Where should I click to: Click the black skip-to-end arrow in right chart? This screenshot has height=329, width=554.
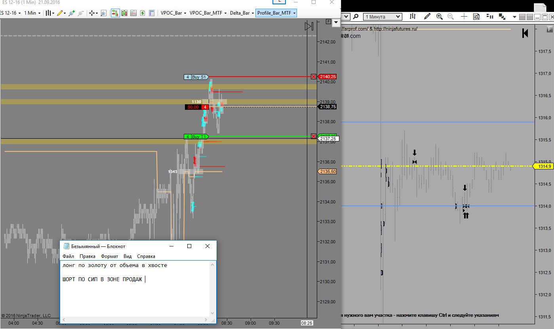(x=525, y=33)
